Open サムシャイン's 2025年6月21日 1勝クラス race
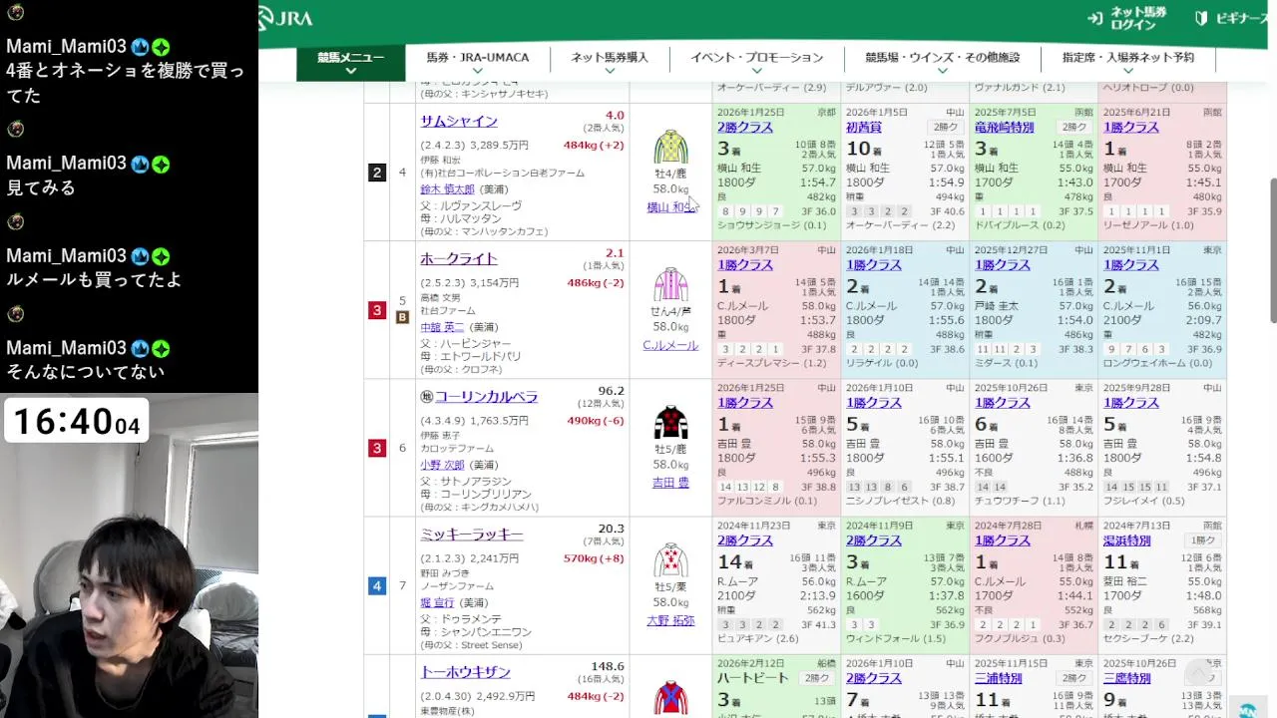The height and width of the screenshot is (718, 1277). point(1131,128)
